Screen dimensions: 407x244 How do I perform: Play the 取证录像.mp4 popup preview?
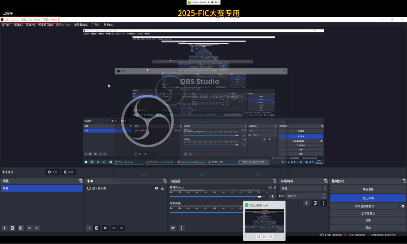[x=264, y=237]
